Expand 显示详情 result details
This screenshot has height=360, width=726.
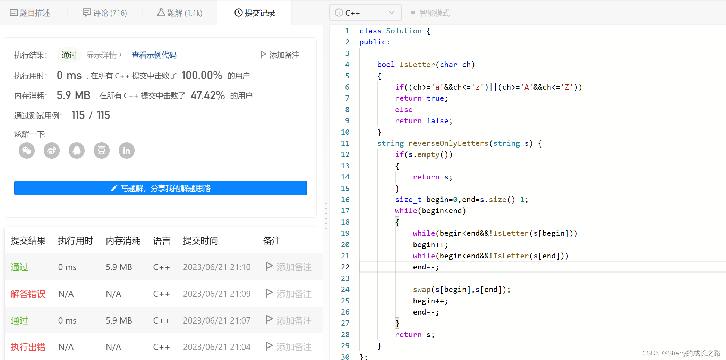point(104,55)
